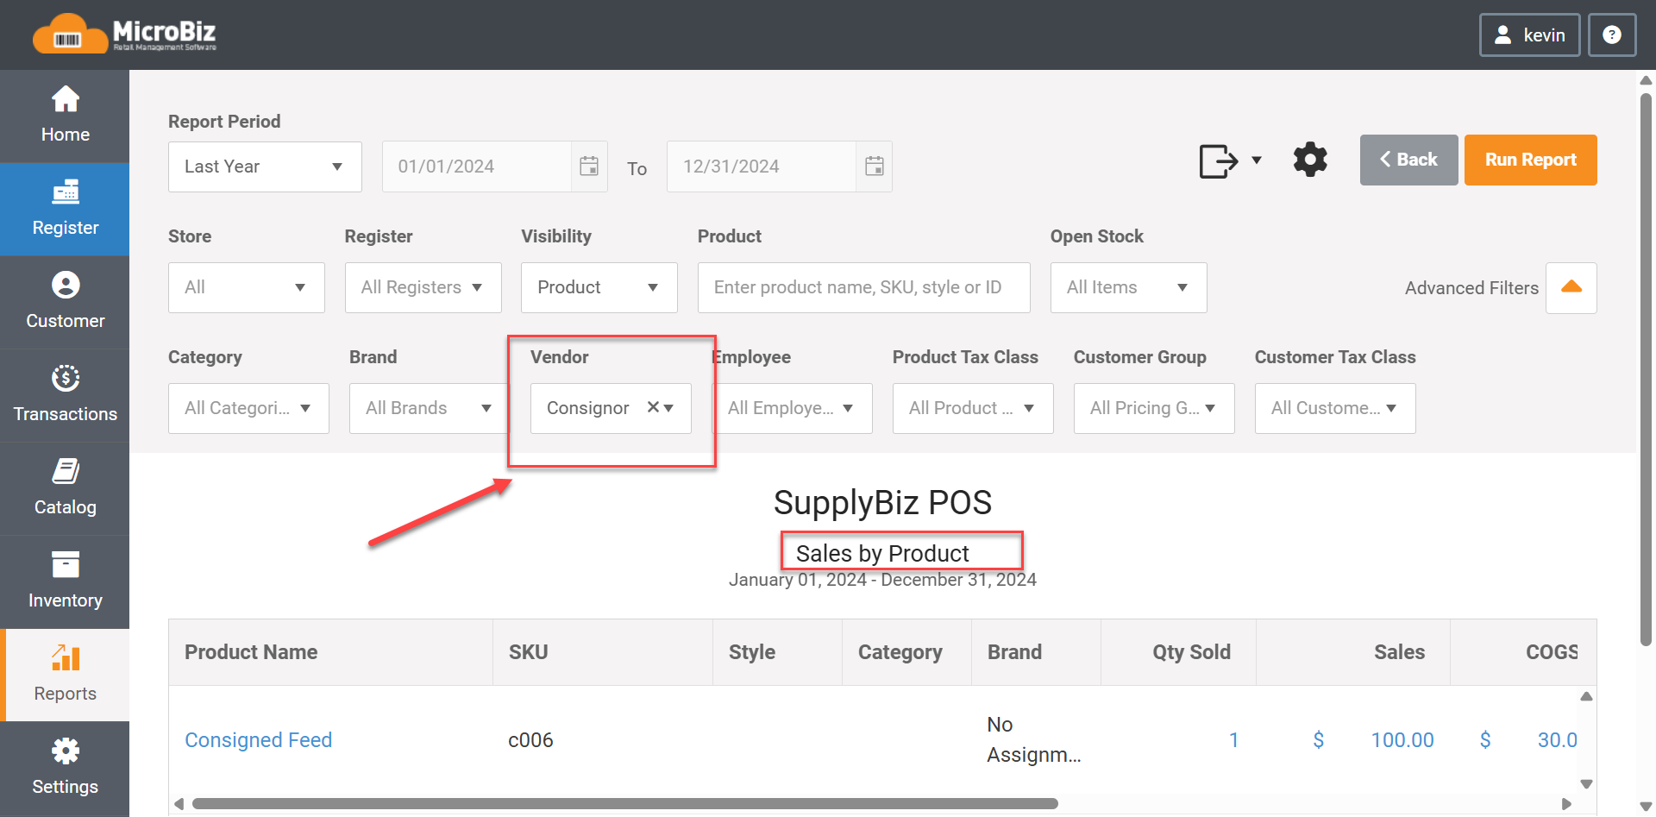
Task: Open the kevin user menu
Action: point(1529,35)
